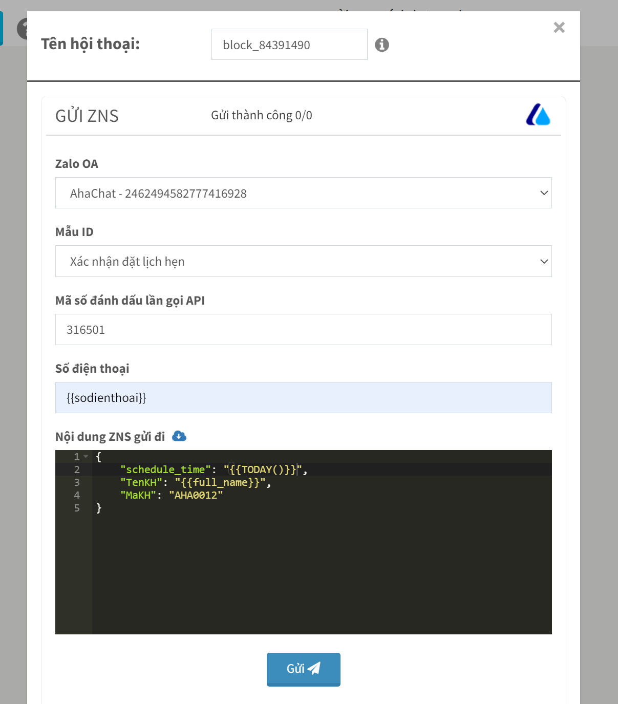Click the closing brace on line 5
This screenshot has width=618, height=704.
99,508
